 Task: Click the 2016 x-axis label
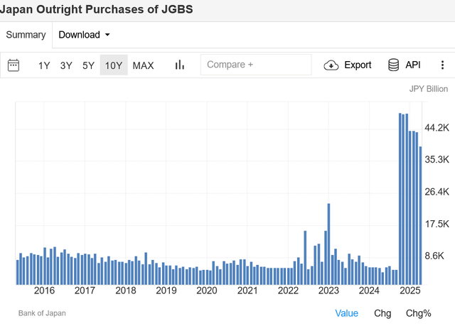(x=44, y=291)
